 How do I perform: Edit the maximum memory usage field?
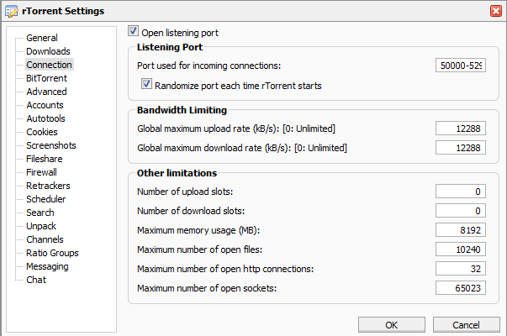[x=461, y=230]
